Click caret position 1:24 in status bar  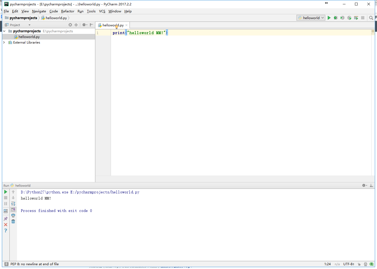[x=327, y=264]
